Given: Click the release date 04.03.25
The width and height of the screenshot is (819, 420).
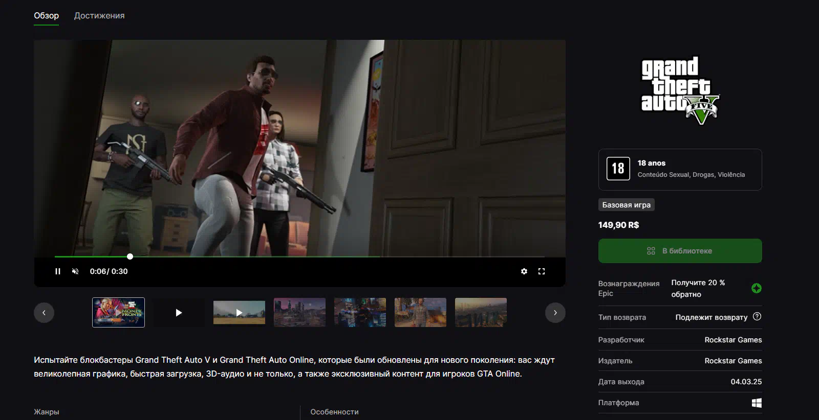Looking at the screenshot, I should (746, 382).
